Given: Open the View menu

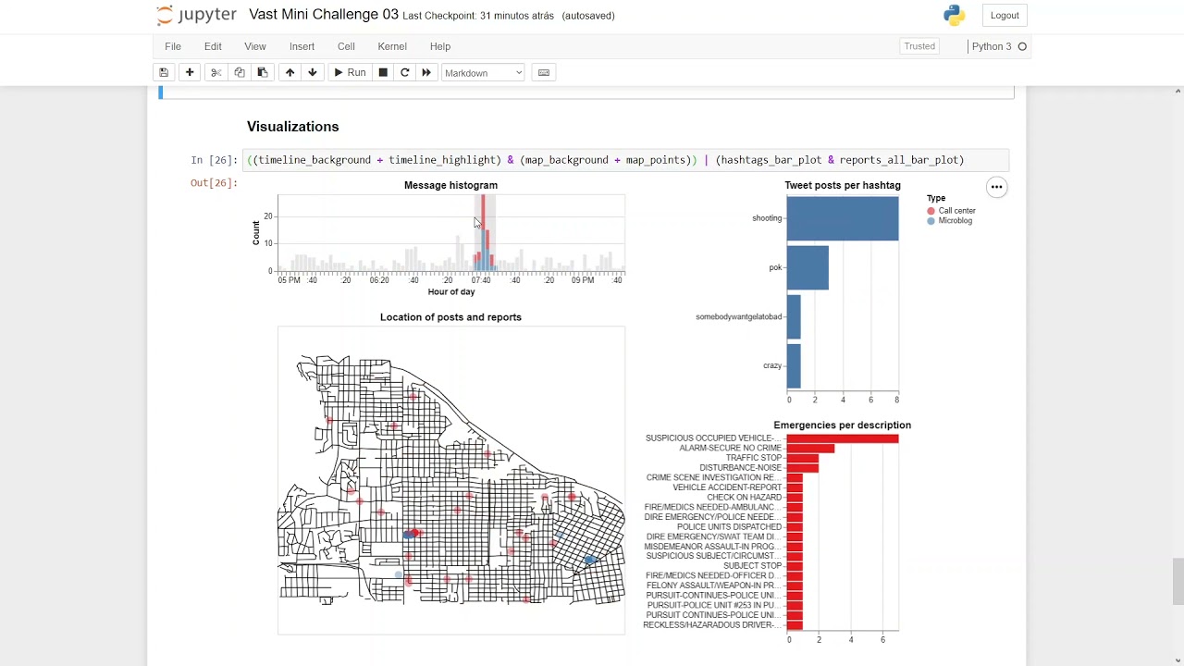Looking at the screenshot, I should pyautogui.click(x=255, y=46).
